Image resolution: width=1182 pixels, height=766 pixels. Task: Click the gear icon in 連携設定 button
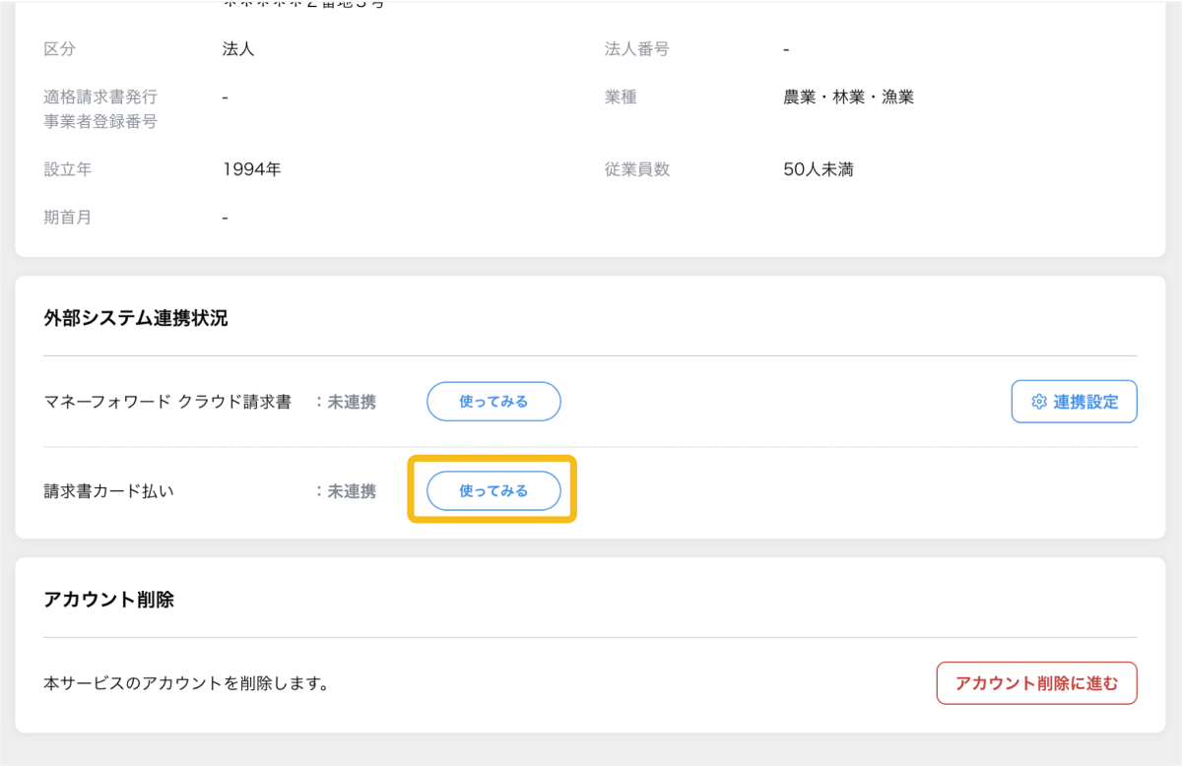coord(1038,402)
